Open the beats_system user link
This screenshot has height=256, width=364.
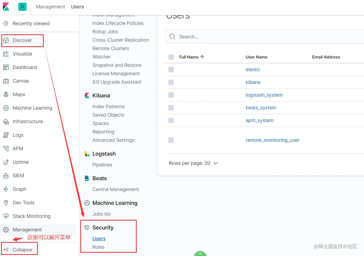point(261,108)
